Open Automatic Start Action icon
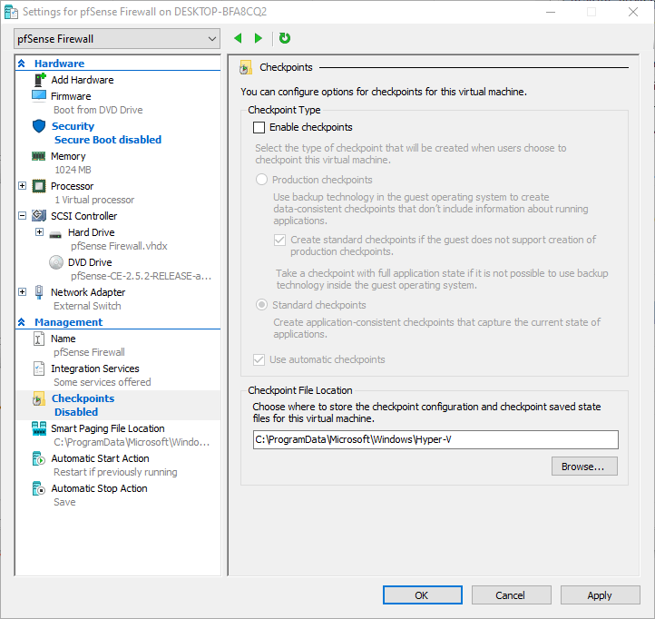 [x=39, y=459]
